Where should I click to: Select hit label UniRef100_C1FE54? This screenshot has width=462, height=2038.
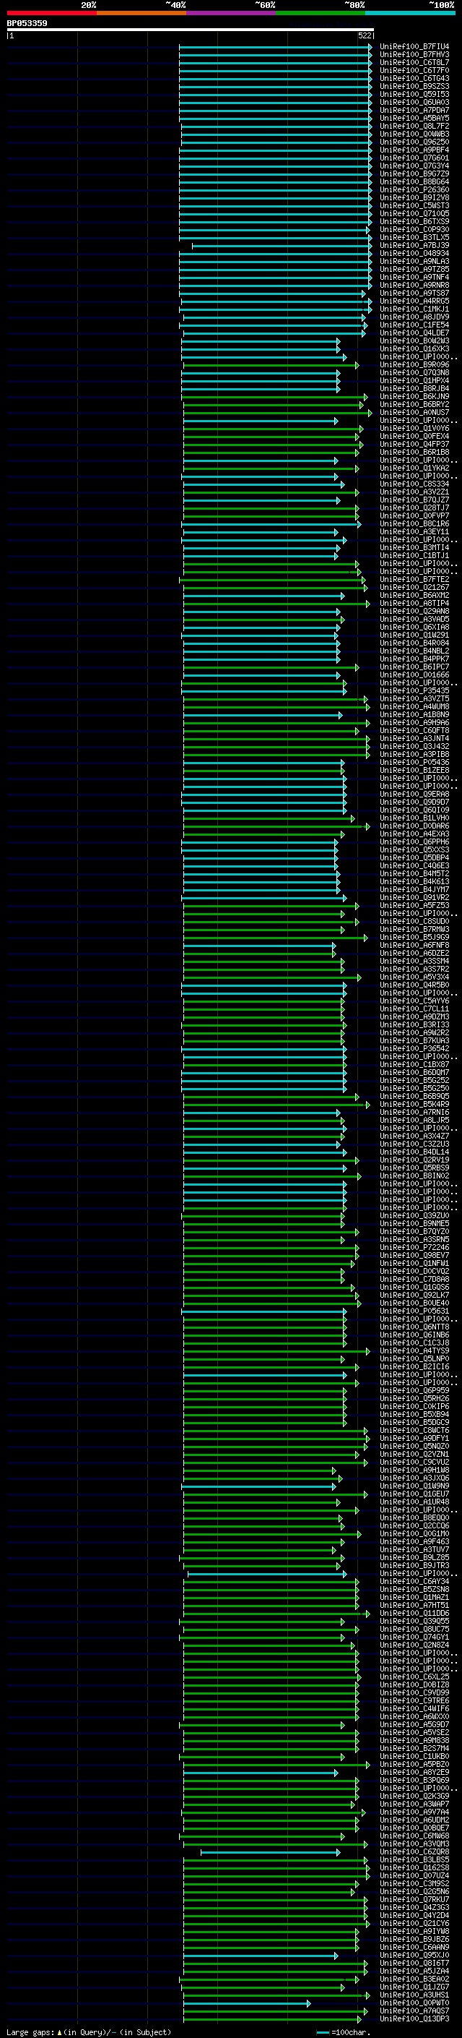point(414,325)
